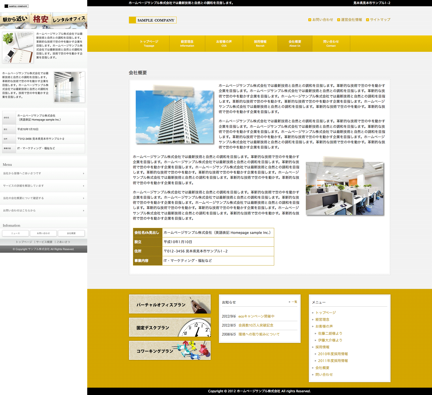The width and height of the screenshot is (432, 395).
Task: Click the 固定デスクプラン clock banner
Action: (170, 327)
